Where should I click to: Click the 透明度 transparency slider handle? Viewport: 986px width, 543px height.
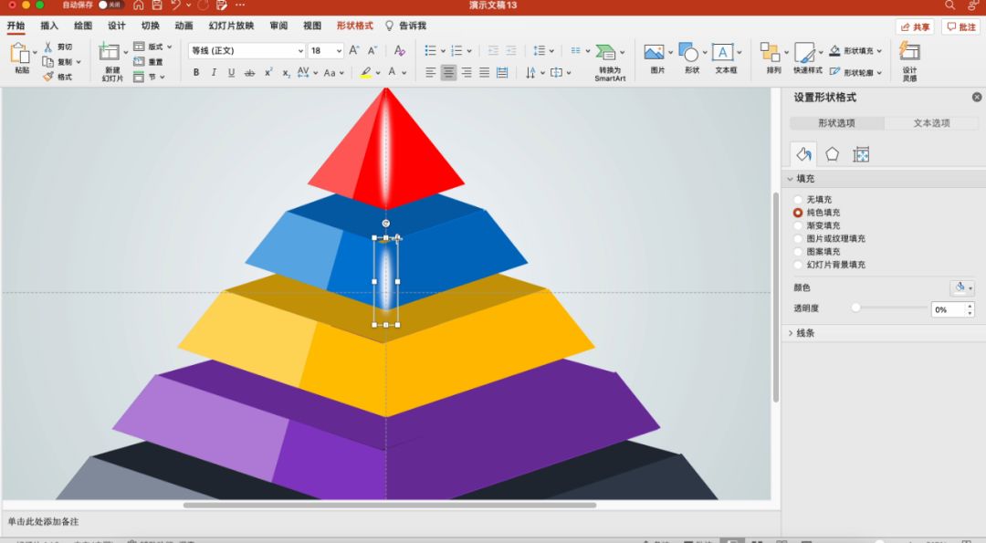tap(855, 308)
